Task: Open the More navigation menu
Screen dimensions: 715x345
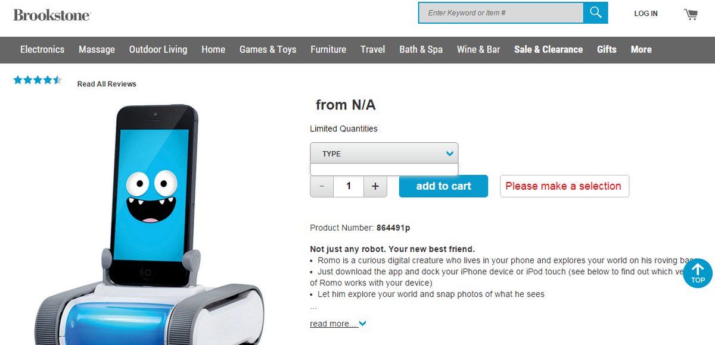Action: (641, 49)
